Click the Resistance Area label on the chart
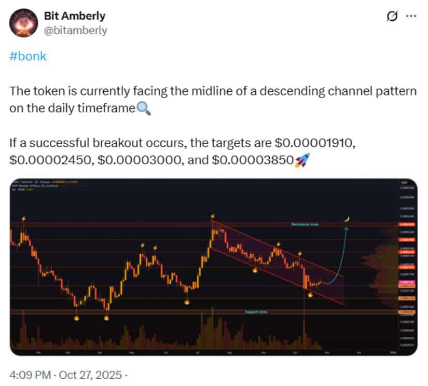Image resolution: width=428 pixels, height=386 pixels. (304, 224)
